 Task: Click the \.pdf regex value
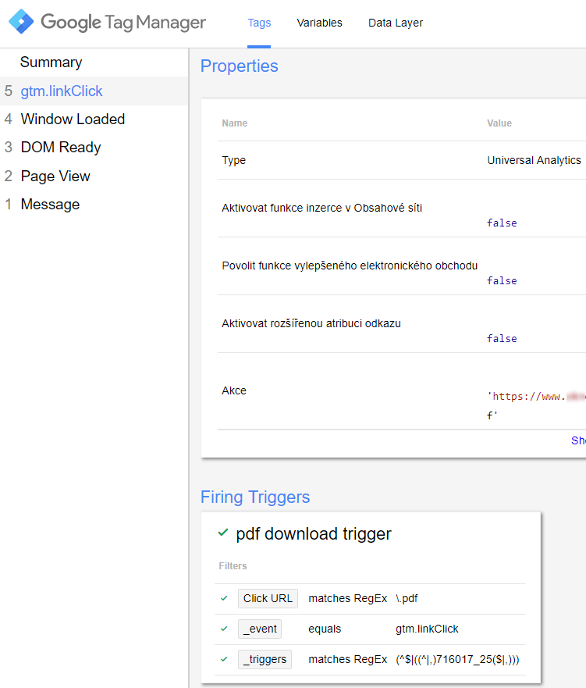point(407,598)
